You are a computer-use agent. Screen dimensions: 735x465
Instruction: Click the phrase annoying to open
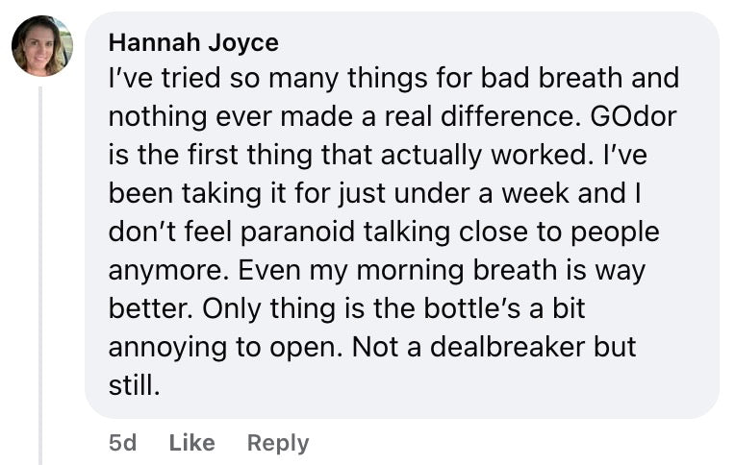226,348
